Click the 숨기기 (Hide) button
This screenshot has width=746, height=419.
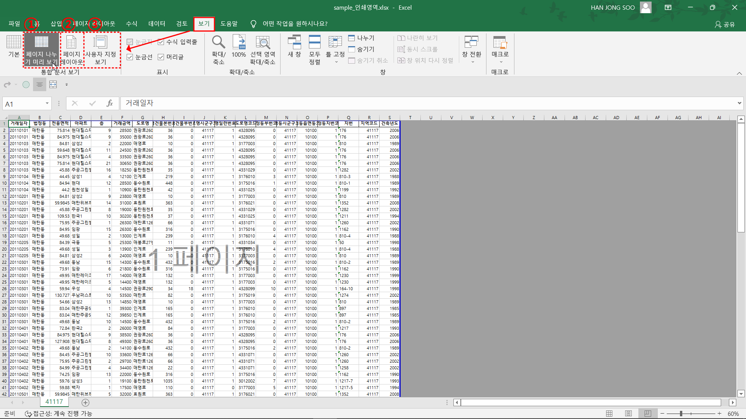tap(362, 49)
